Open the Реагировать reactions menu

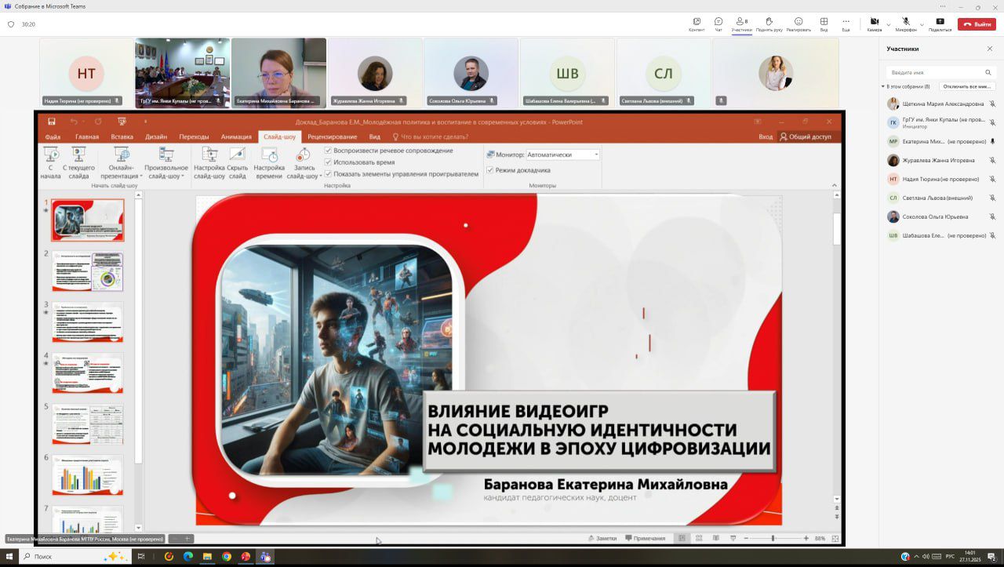tap(798, 23)
